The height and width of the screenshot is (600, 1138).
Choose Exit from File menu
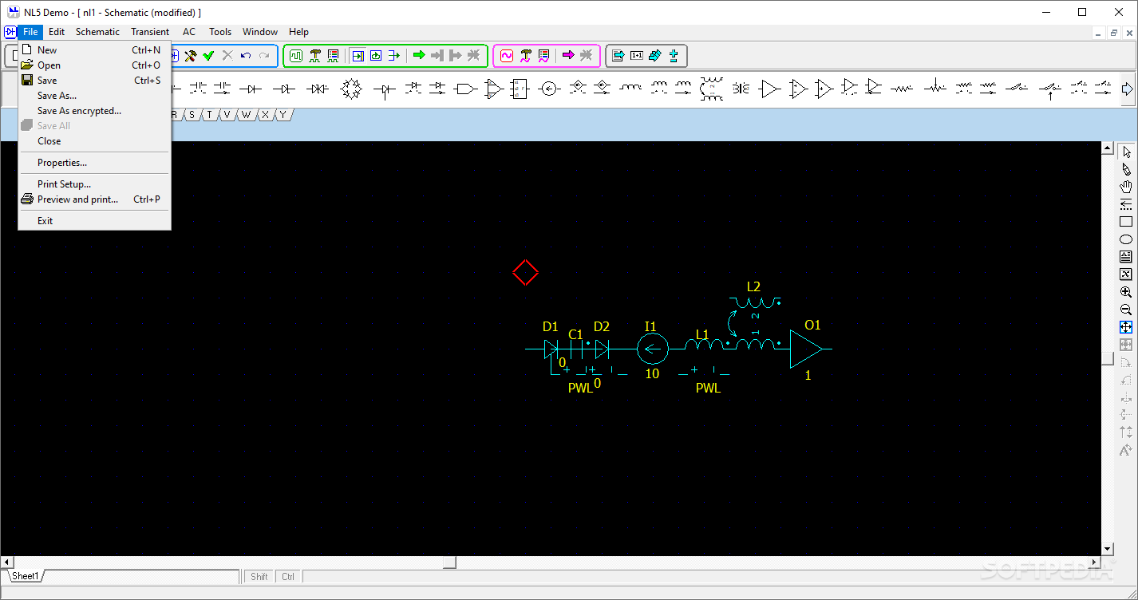[x=94, y=221]
